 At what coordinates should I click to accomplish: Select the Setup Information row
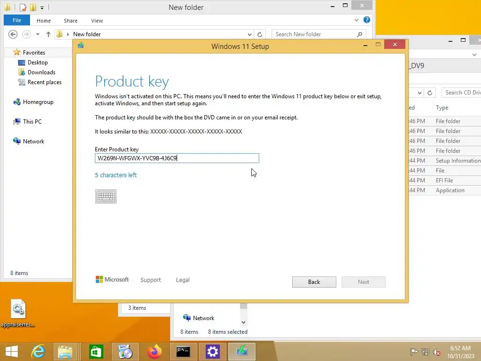pos(445,161)
